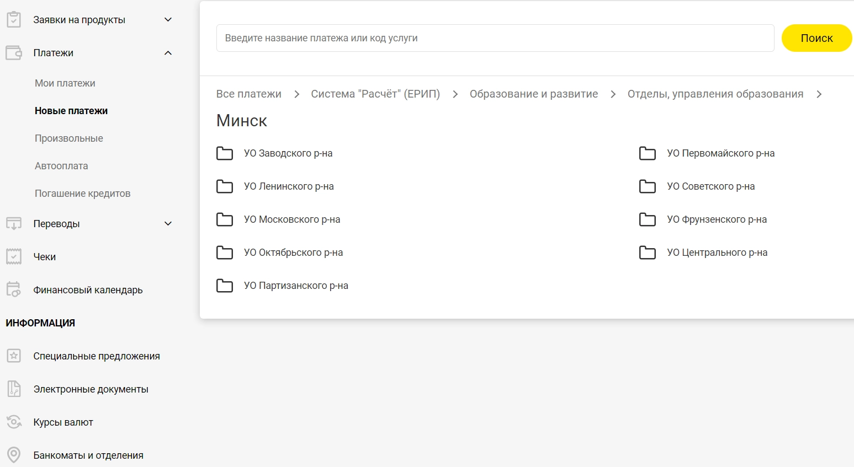The image size is (854, 467).
Task: Open Произвольные payments item
Action: coord(69,138)
